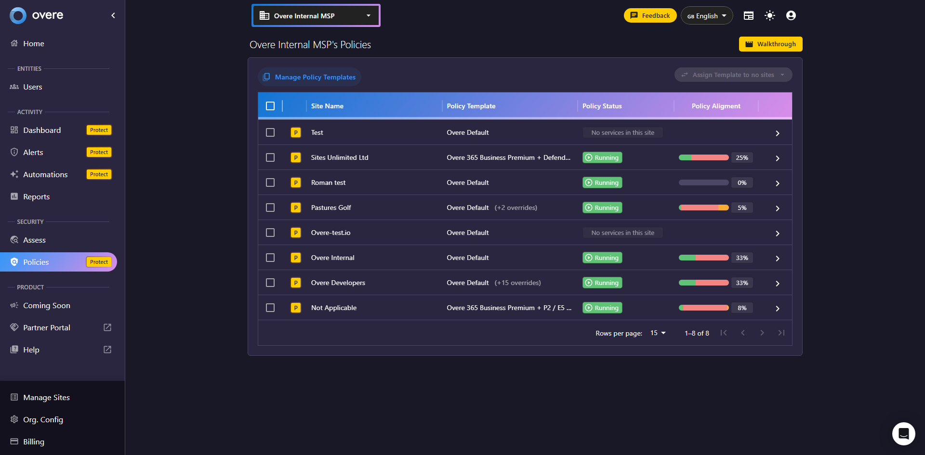Go to the next page of results
The width and height of the screenshot is (925, 455).
click(x=762, y=333)
